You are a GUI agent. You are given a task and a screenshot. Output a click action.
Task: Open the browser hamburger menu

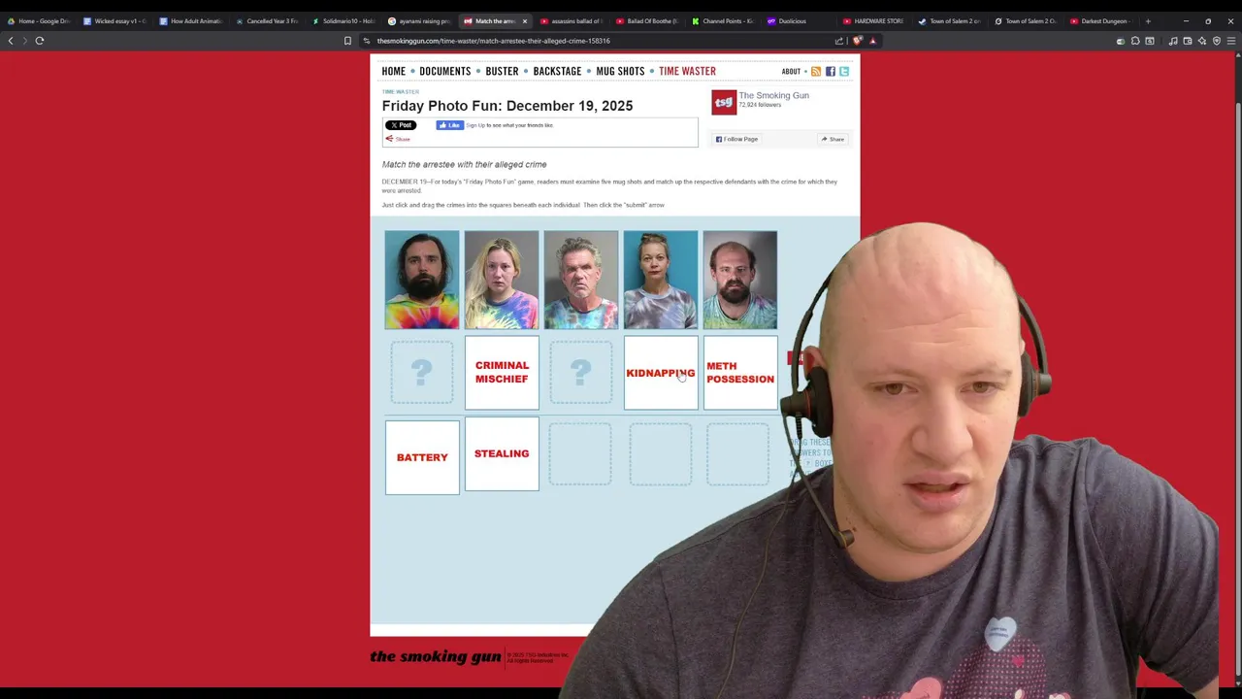point(1231,41)
